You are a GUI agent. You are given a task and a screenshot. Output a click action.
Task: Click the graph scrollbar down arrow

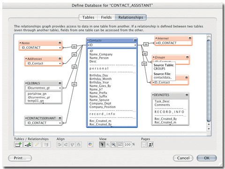coord(209,129)
